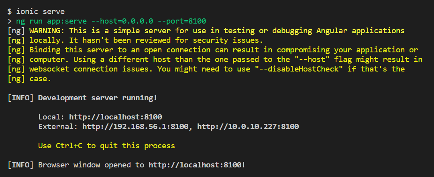The width and height of the screenshot is (434, 177).
Task: Click the yellow 'WARNING:' word
Action: tap(47, 30)
